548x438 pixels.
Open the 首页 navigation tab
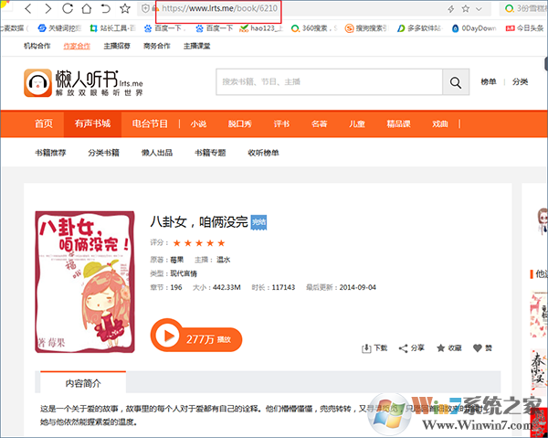click(x=44, y=123)
